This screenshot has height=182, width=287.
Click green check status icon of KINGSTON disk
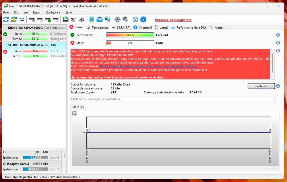coord(5,34)
